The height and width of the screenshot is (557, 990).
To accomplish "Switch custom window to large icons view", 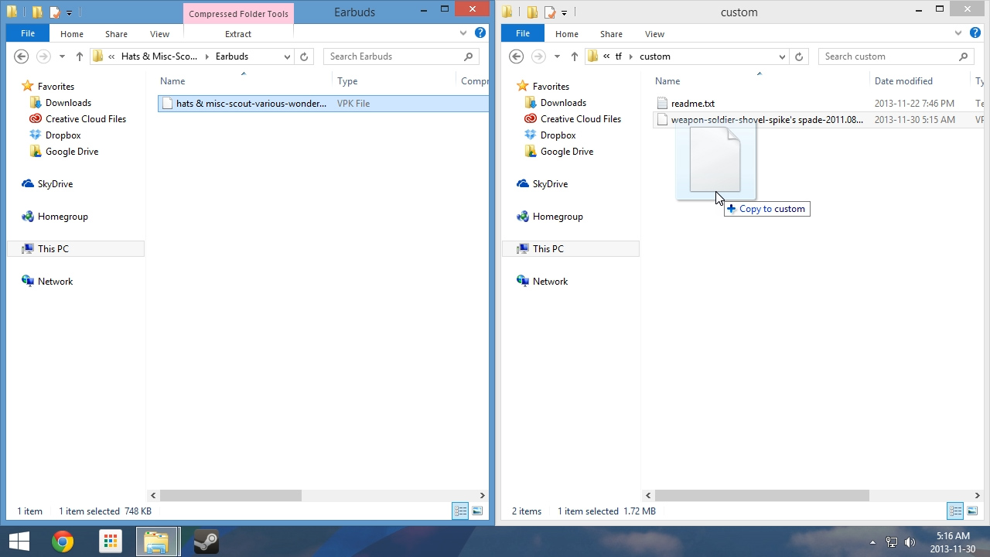I will (972, 511).
